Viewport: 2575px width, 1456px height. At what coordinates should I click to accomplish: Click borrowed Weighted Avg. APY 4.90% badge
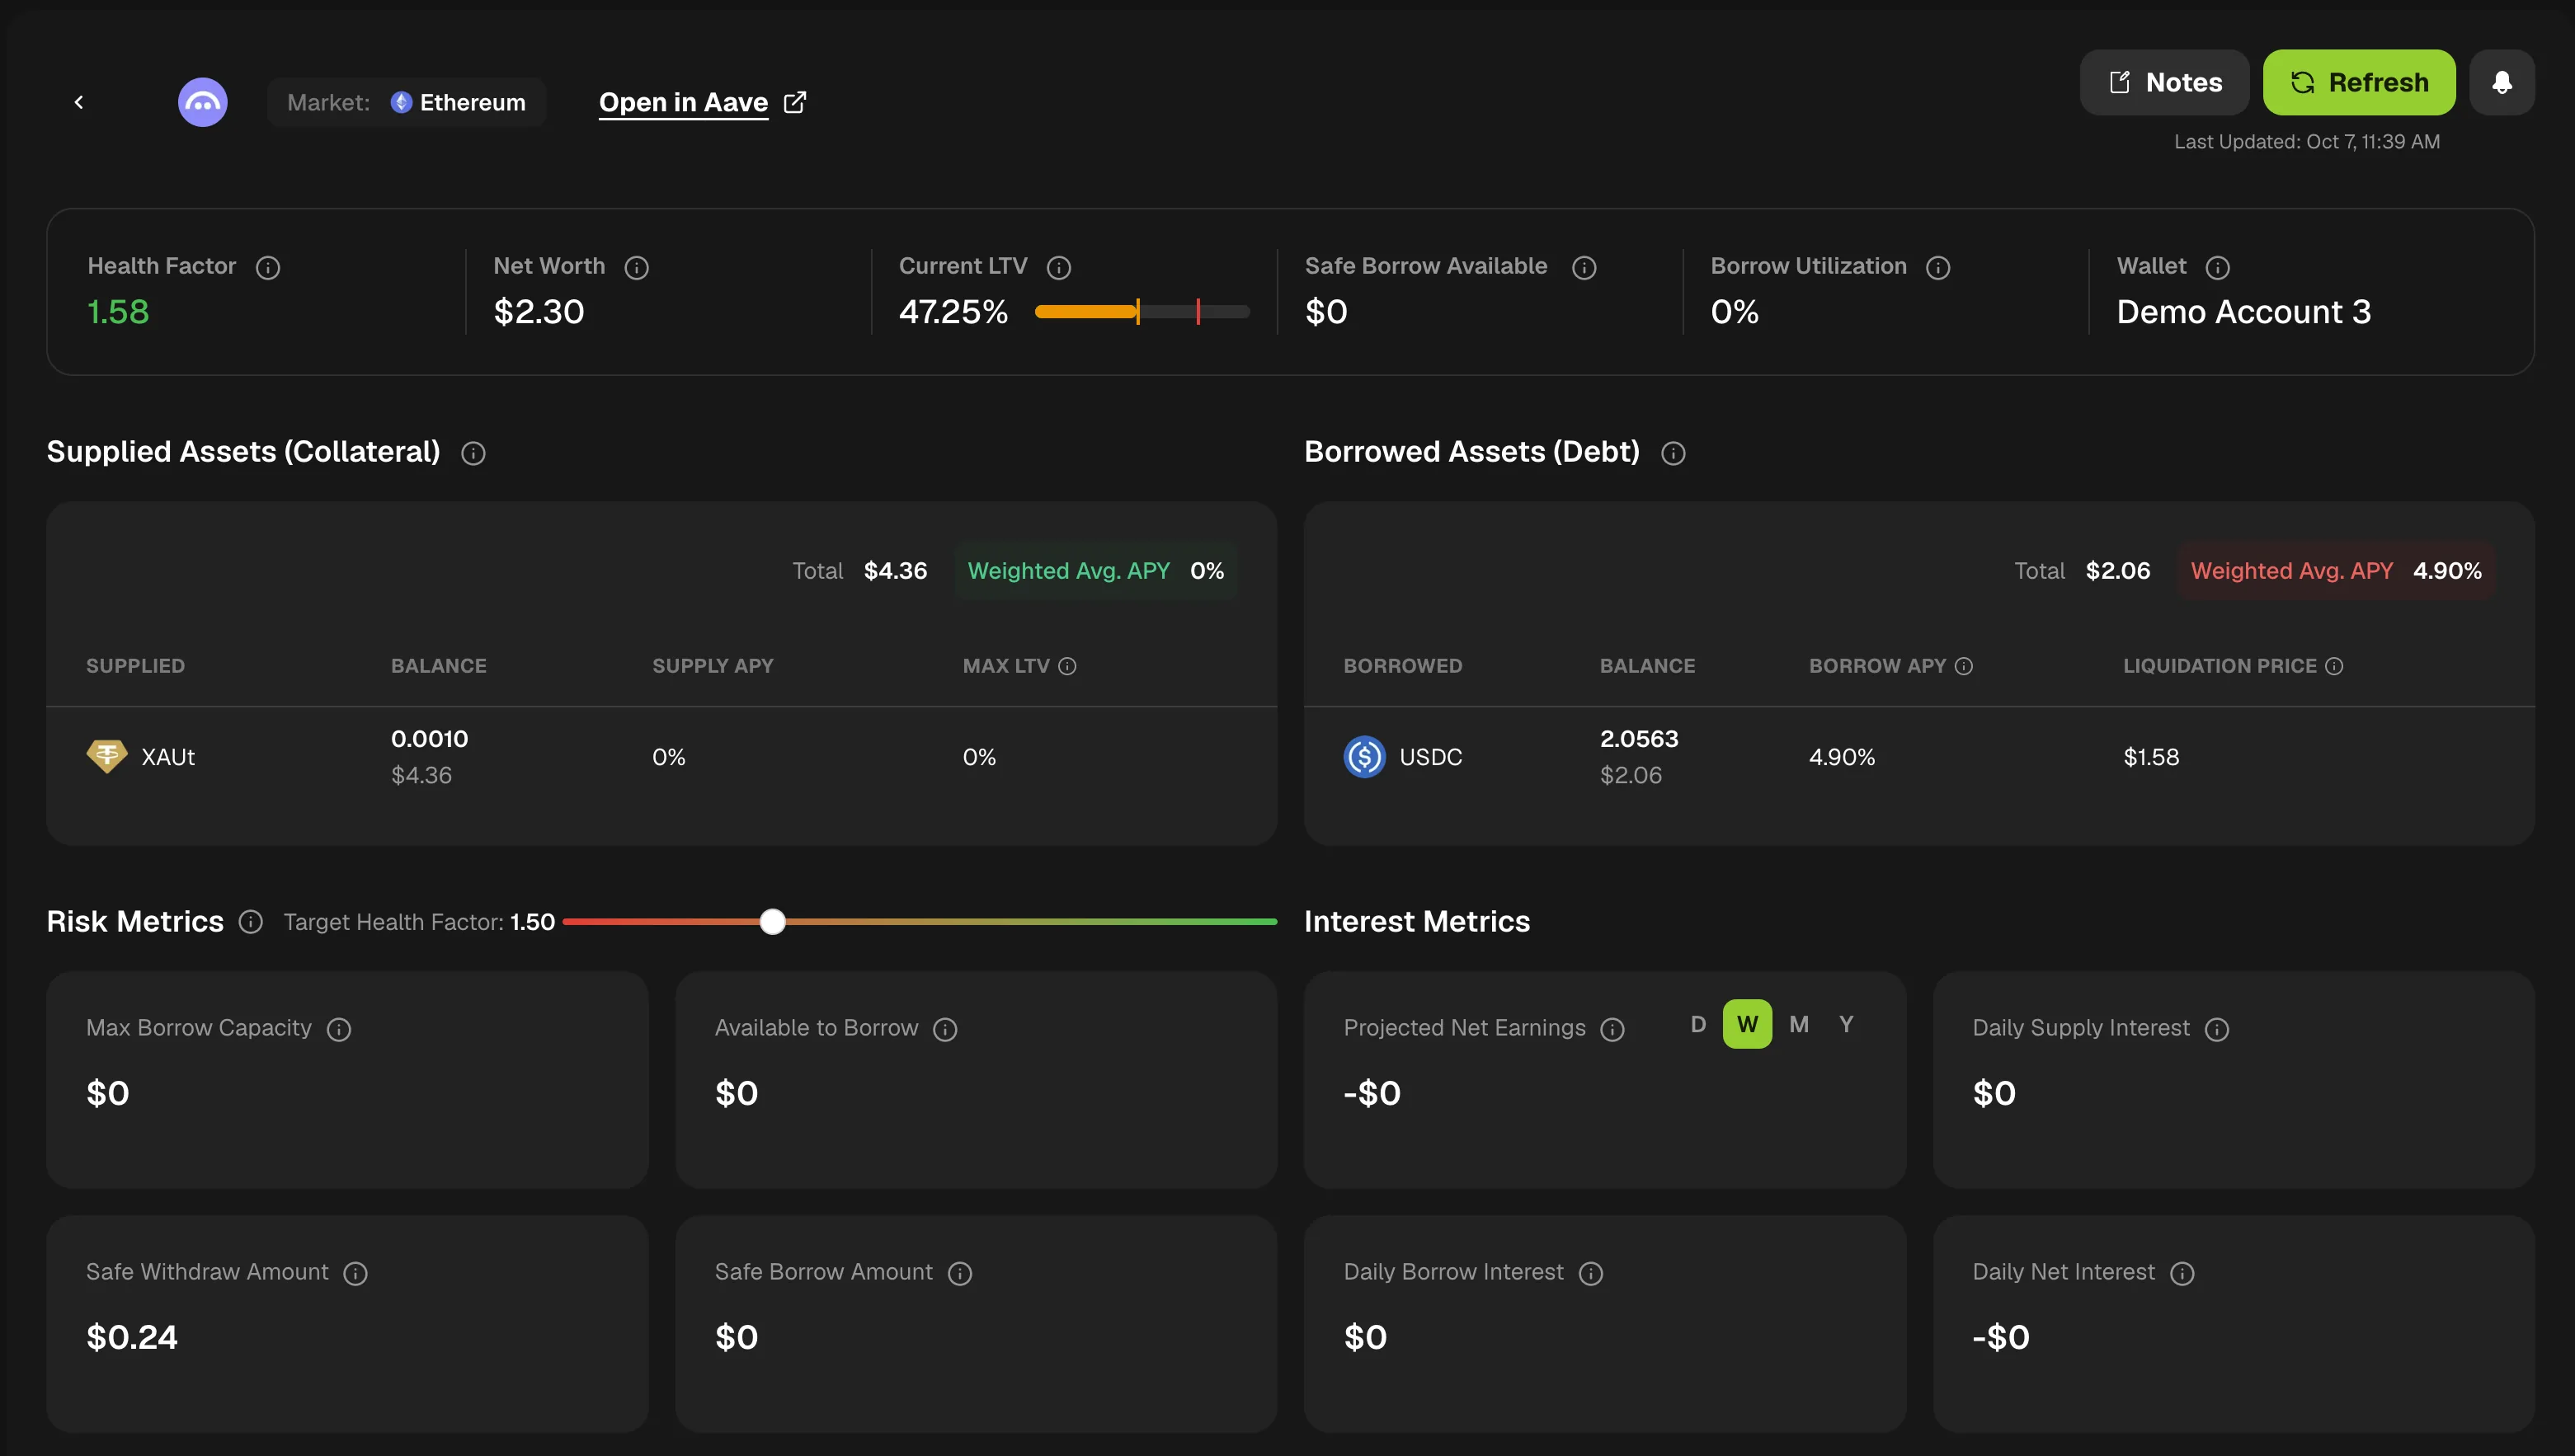click(x=2336, y=571)
